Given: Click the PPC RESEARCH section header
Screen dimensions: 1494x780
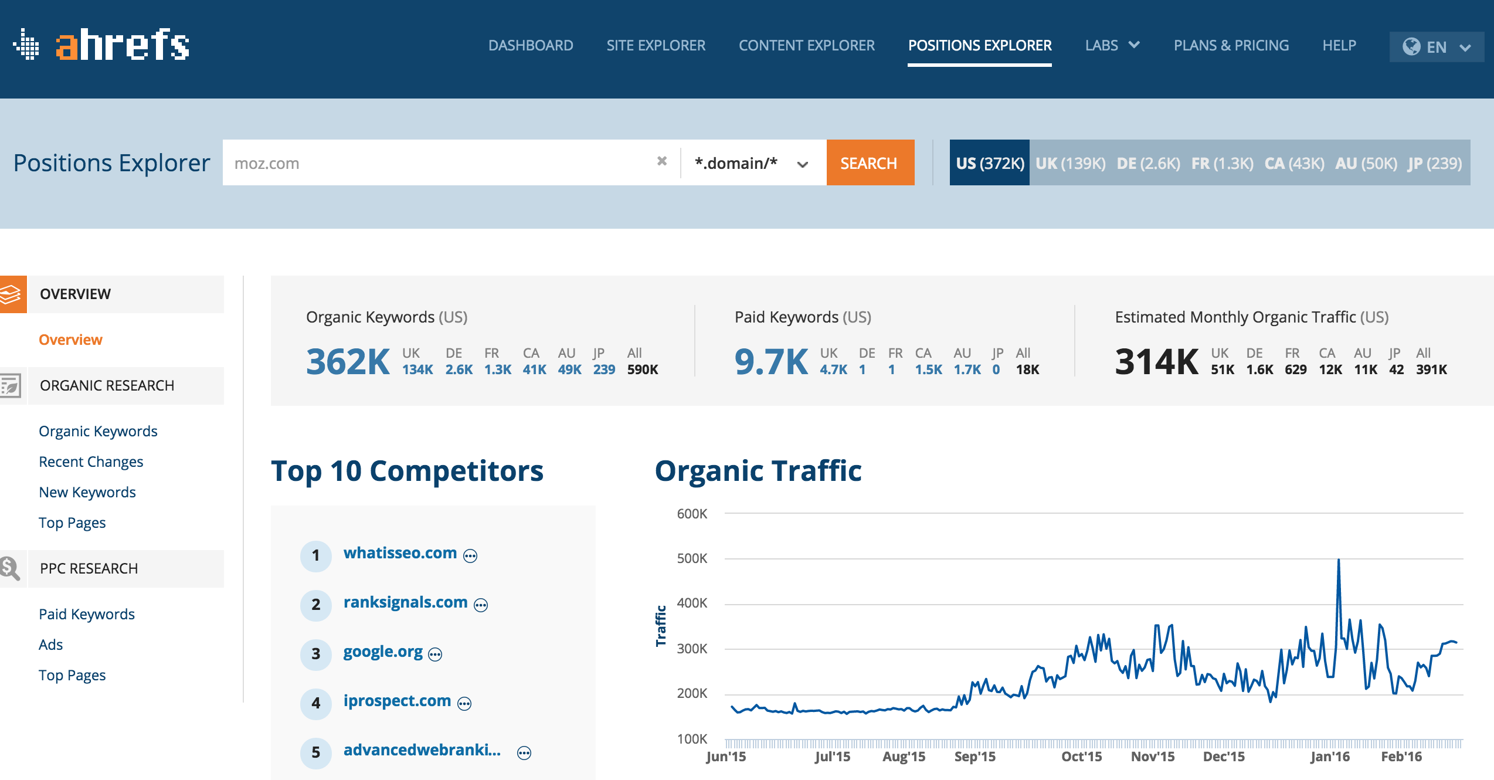Looking at the screenshot, I should coord(125,568).
